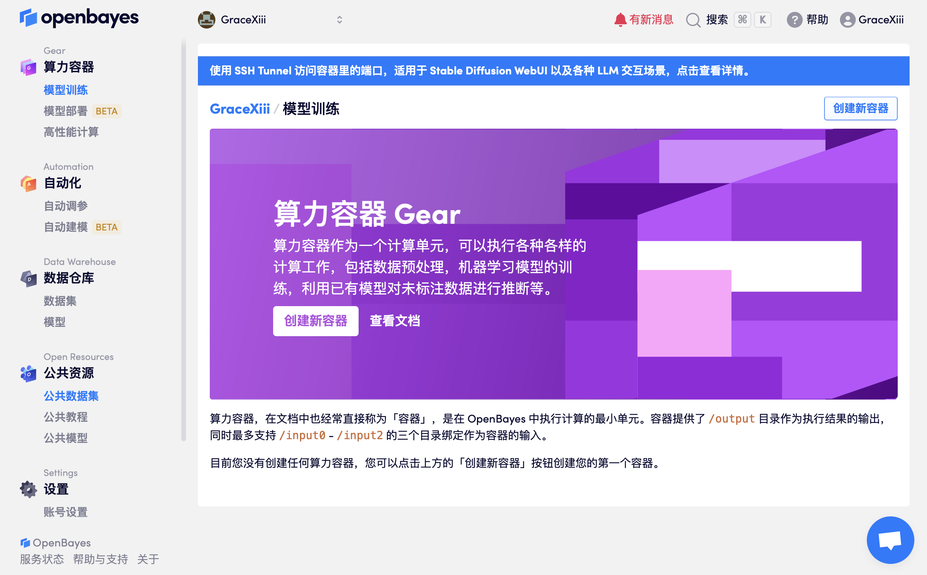Open the Gear 算力容器 sidebar icon
Image resolution: width=927 pixels, height=575 pixels.
click(28, 67)
